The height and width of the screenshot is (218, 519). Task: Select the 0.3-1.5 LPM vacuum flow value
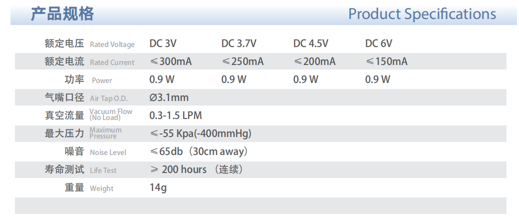click(x=175, y=115)
